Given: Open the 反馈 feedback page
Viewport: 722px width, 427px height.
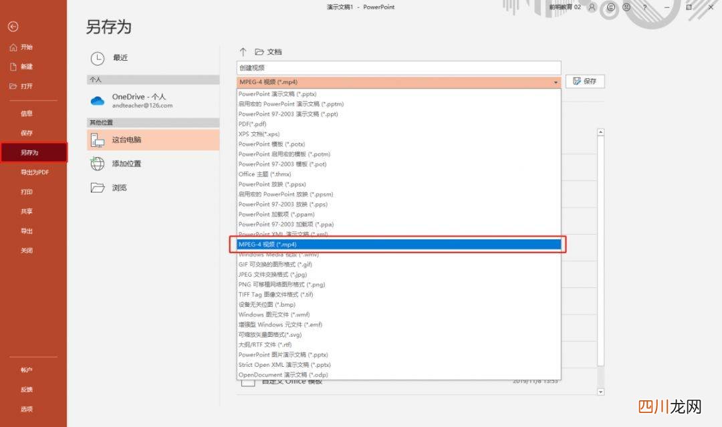Looking at the screenshot, I should [27, 390].
